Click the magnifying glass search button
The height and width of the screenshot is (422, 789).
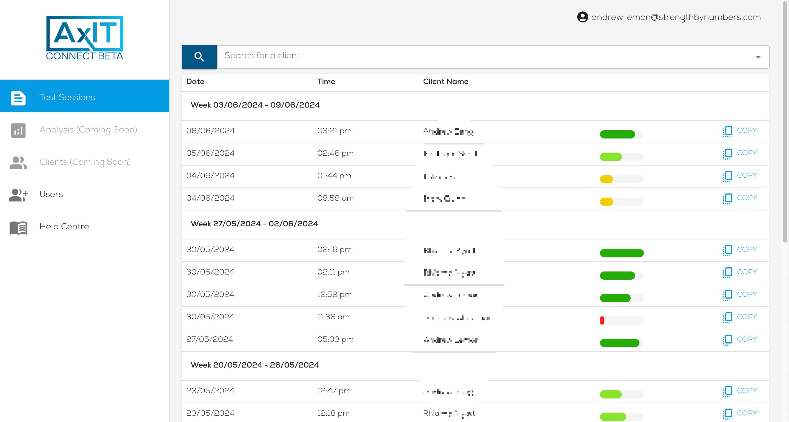199,57
